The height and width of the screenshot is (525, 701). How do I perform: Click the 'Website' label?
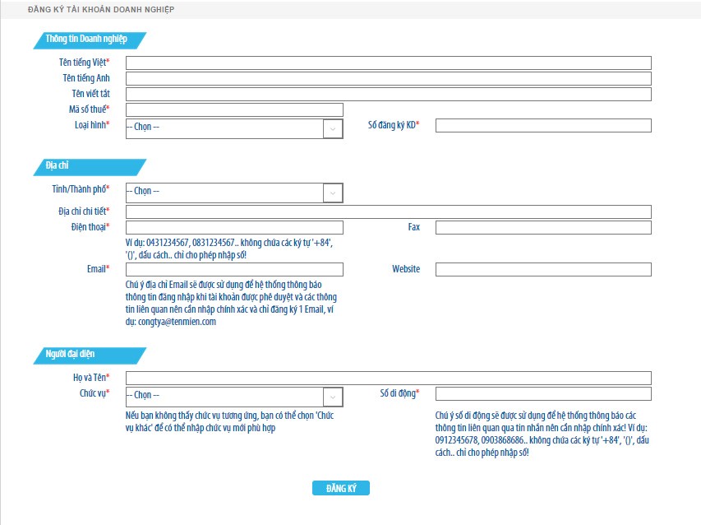pyautogui.click(x=406, y=269)
